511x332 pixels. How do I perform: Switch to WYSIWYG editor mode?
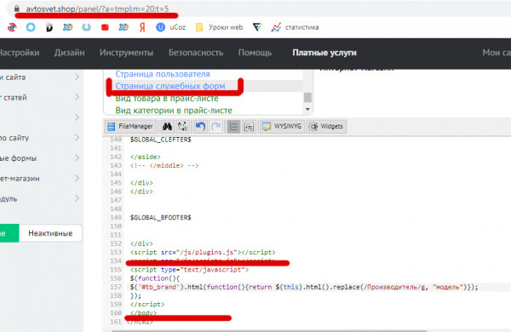pos(282,126)
